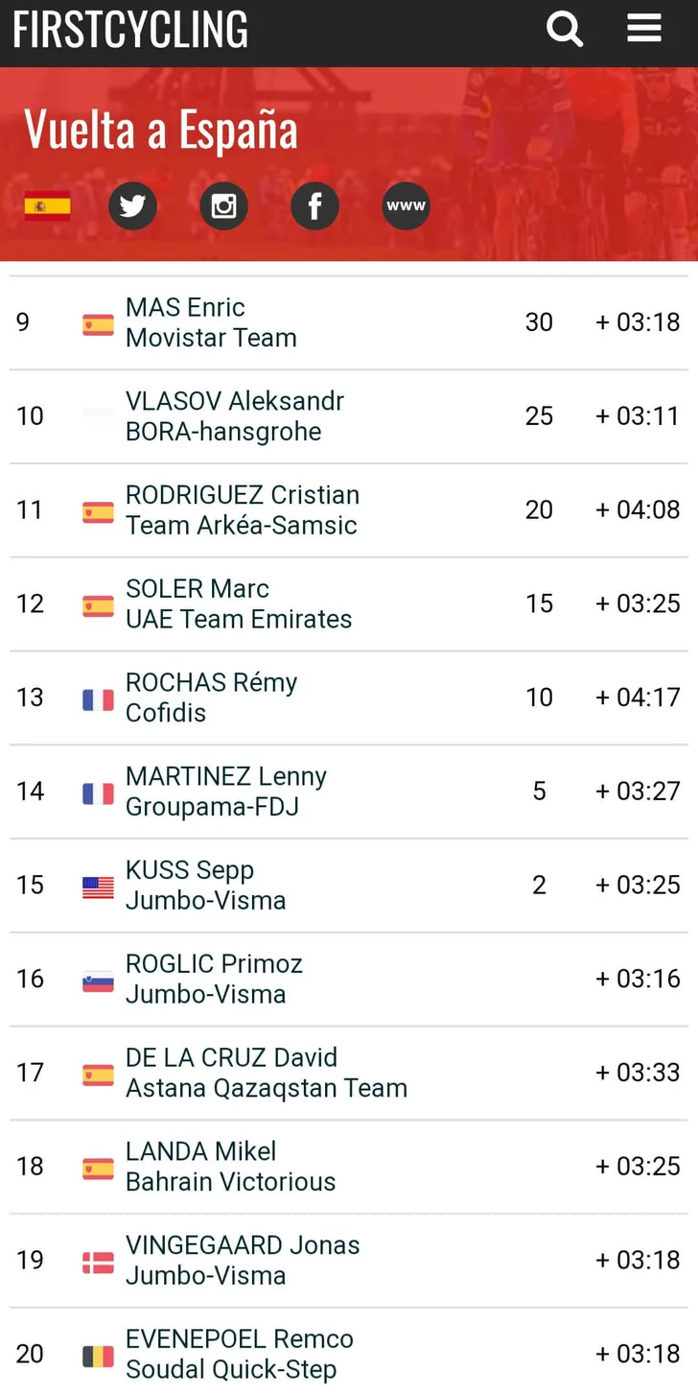The image size is (698, 1395).
Task: Open the search magnifier icon
Action: click(565, 29)
